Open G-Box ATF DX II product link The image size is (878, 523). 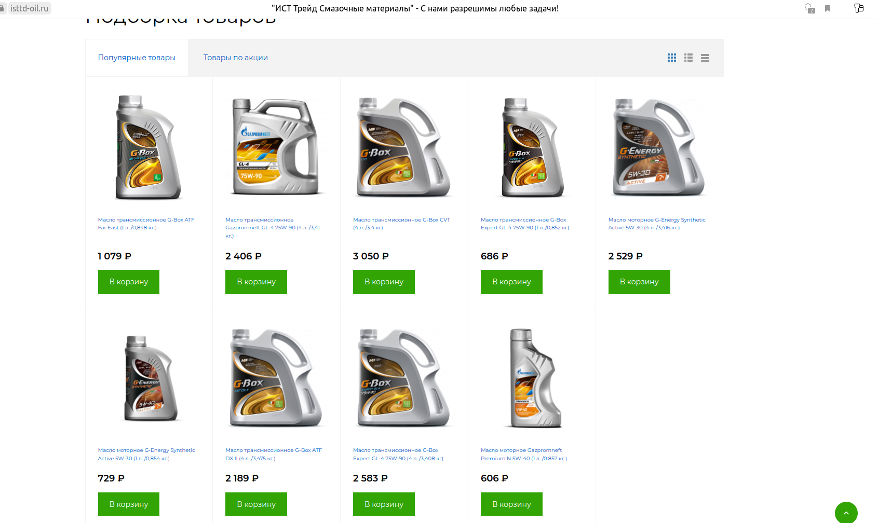pos(274,454)
